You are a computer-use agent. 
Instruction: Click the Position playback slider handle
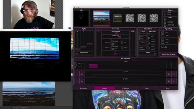(x=93, y=66)
